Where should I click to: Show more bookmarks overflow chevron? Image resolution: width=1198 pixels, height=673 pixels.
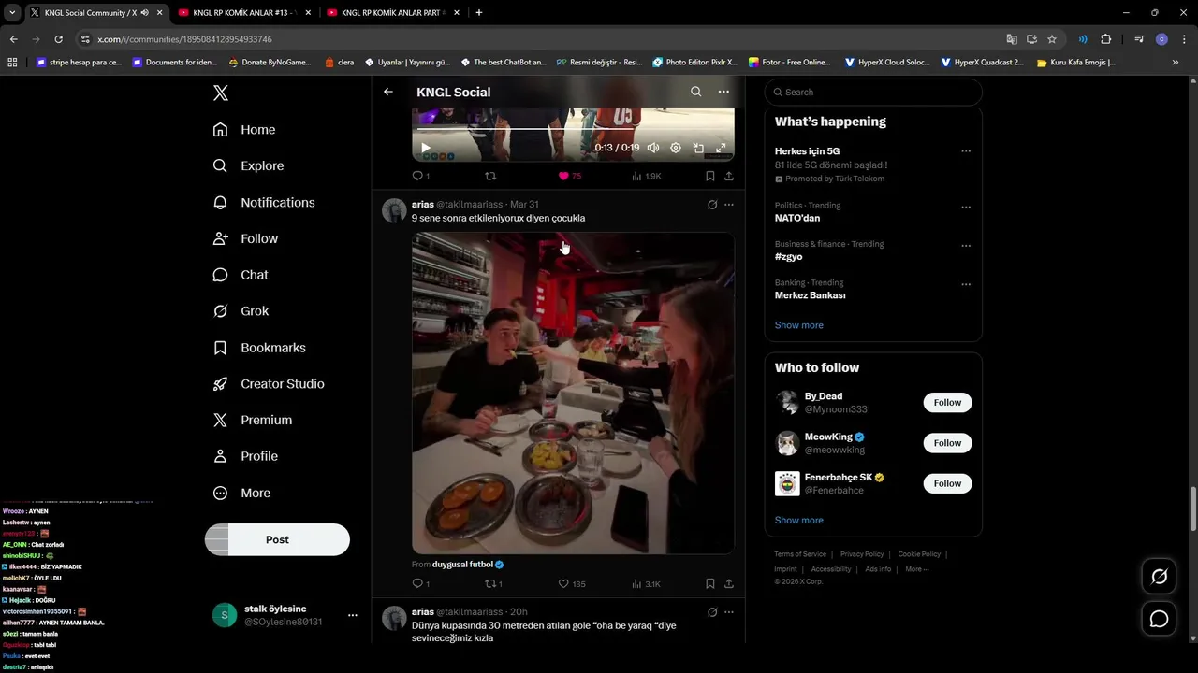[1176, 63]
